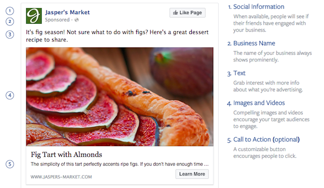Select the Social Information heading
The image size is (324, 188).
pyautogui.click(x=259, y=7)
